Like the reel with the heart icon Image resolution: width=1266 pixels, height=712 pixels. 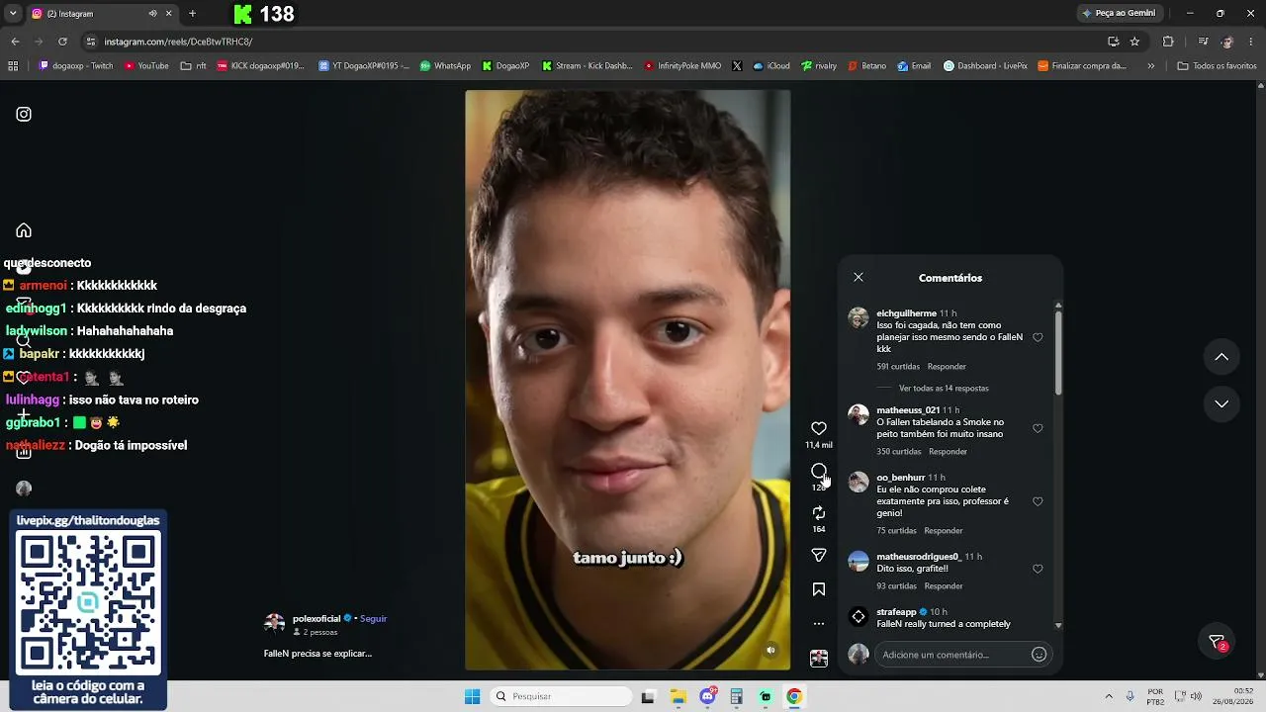(819, 428)
